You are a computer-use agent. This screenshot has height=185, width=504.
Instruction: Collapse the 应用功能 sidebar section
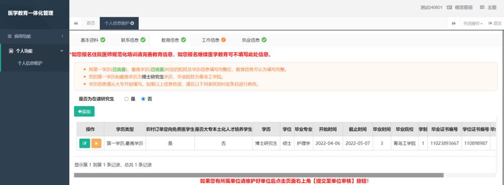click(63, 36)
